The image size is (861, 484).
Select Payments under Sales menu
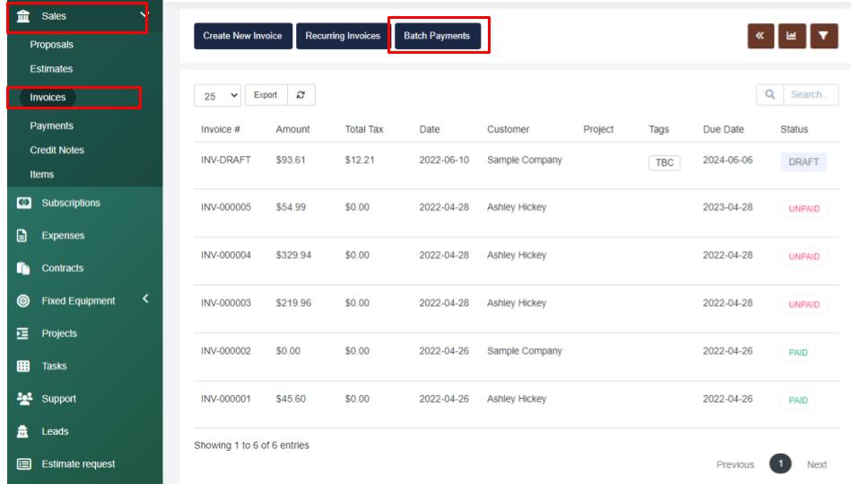(x=51, y=126)
